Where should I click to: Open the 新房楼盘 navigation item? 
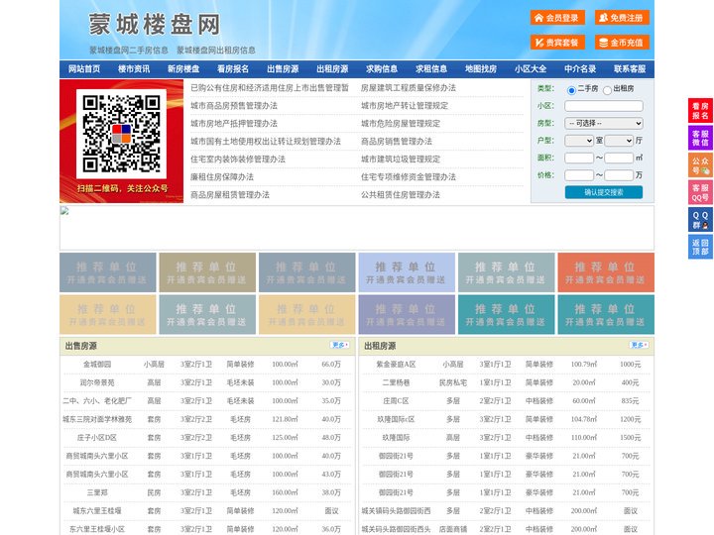point(183,69)
